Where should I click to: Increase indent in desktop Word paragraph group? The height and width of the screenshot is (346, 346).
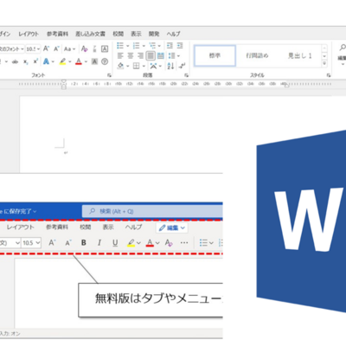click(180, 46)
